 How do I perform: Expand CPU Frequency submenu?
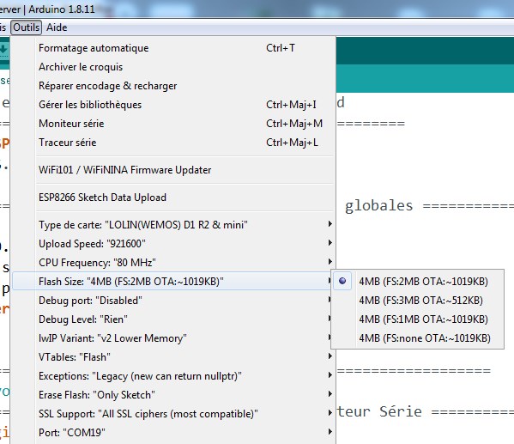pyautogui.click(x=172, y=263)
